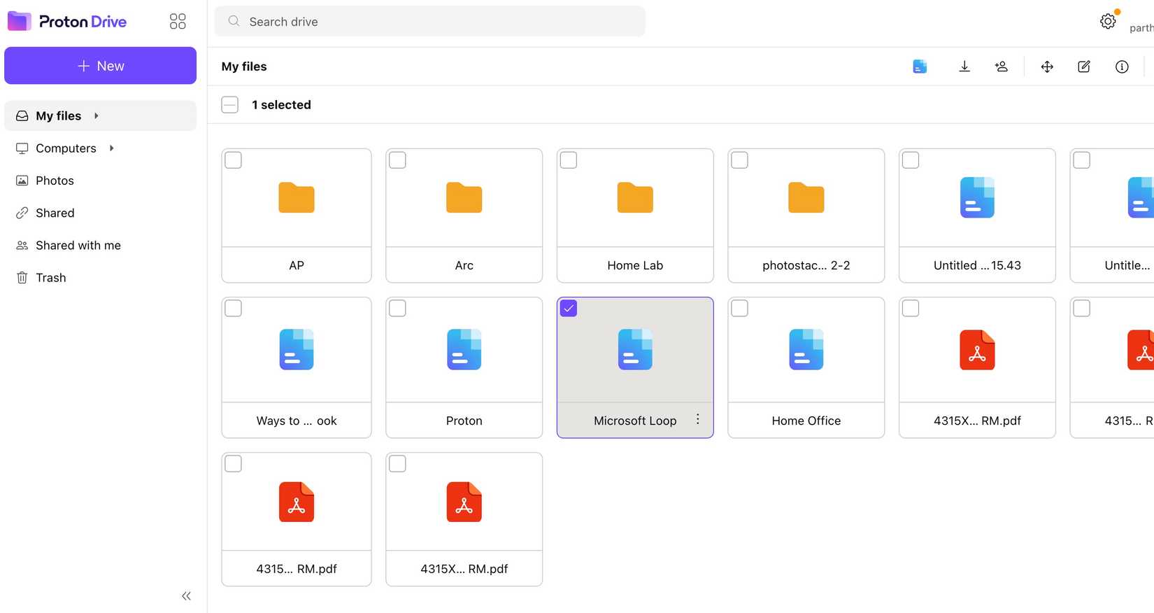Click the share icon with person plus
The image size is (1154, 613).
click(1001, 66)
